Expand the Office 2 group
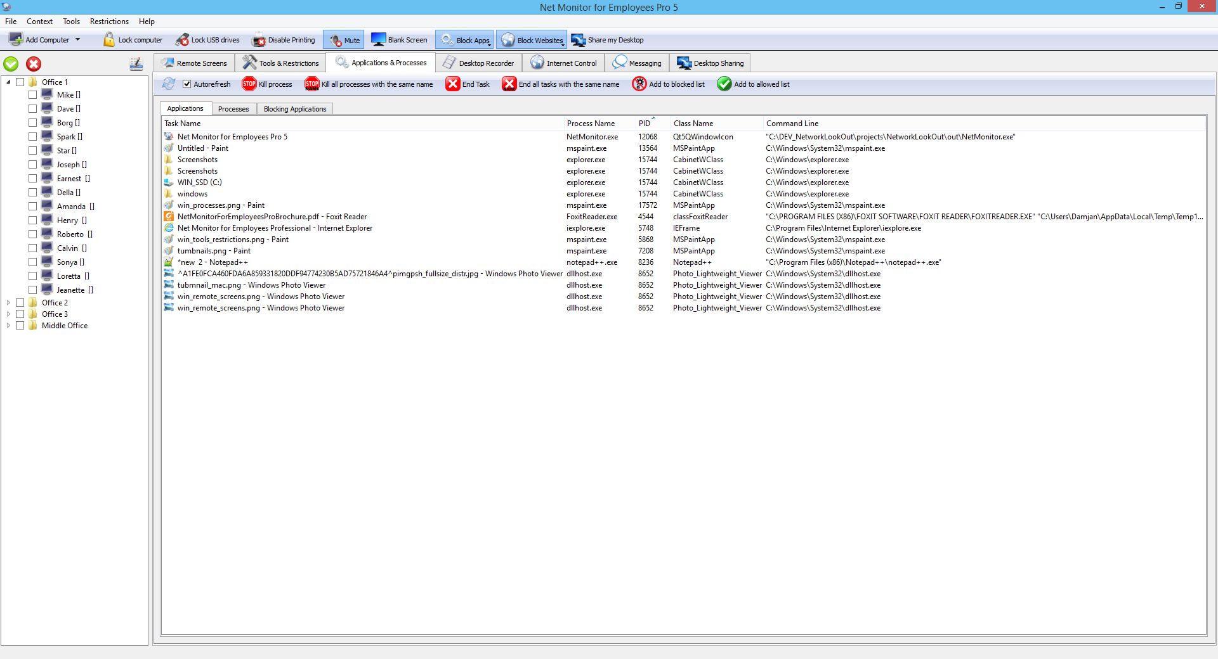The width and height of the screenshot is (1218, 659). click(8, 302)
